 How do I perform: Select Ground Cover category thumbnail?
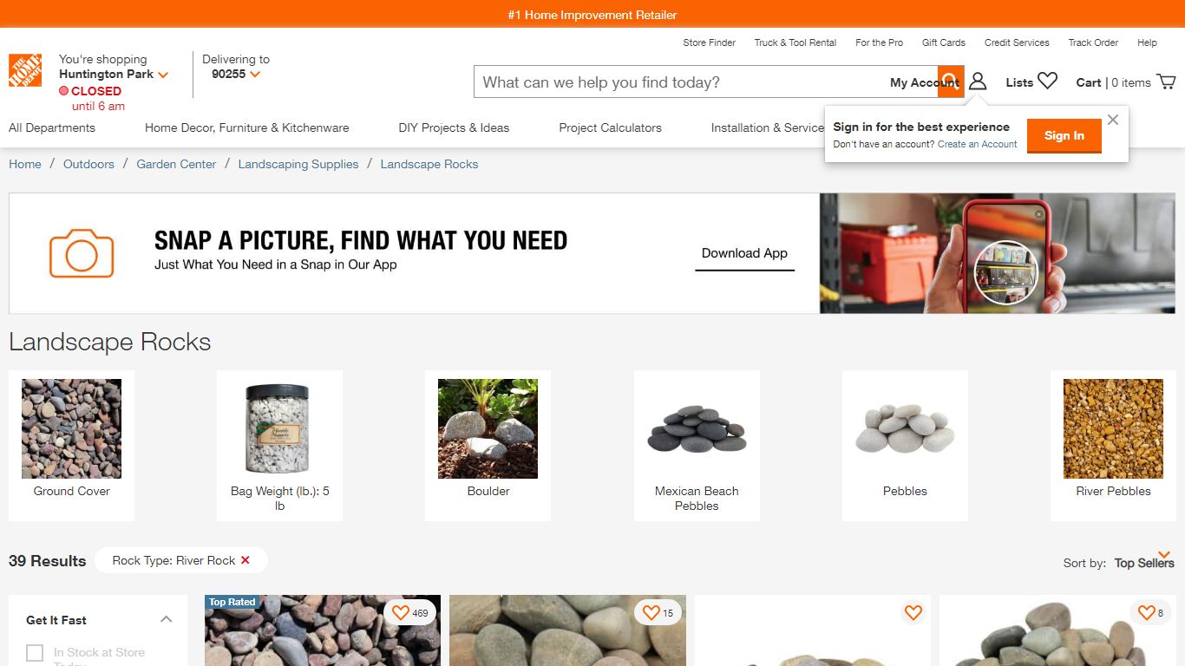tap(72, 446)
